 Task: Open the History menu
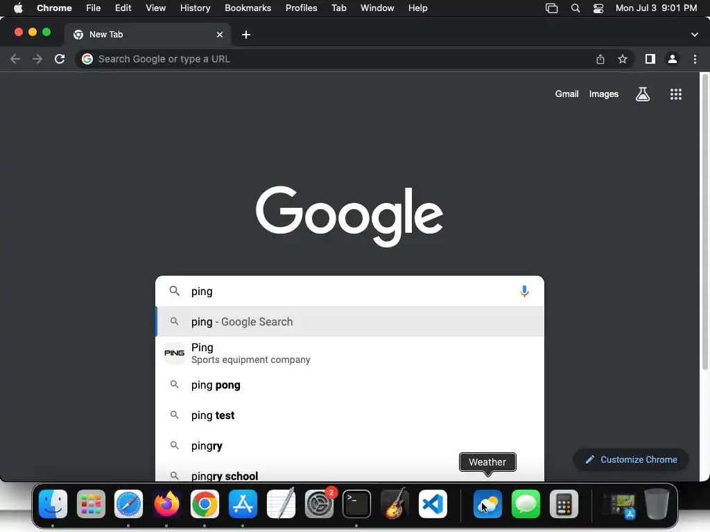[195, 8]
